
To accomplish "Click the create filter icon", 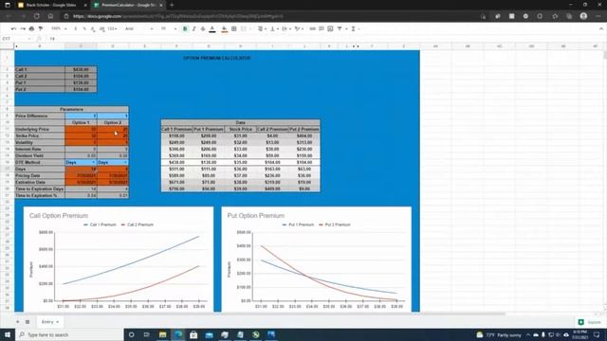I will [340, 29].
